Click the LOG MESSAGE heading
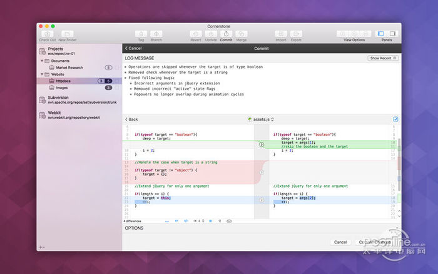 pyautogui.click(x=140, y=58)
